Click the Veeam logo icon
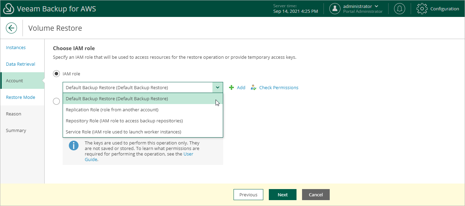465x206 pixels. point(9,9)
